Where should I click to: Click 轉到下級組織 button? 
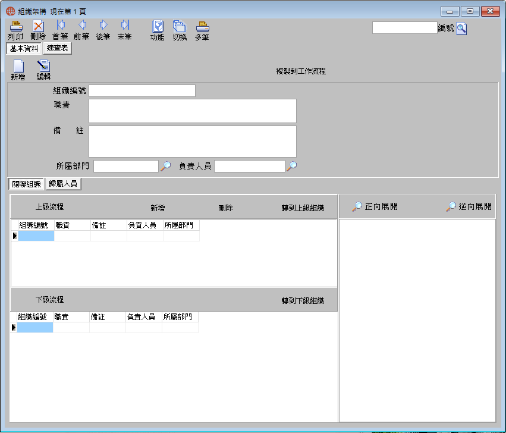(x=303, y=300)
